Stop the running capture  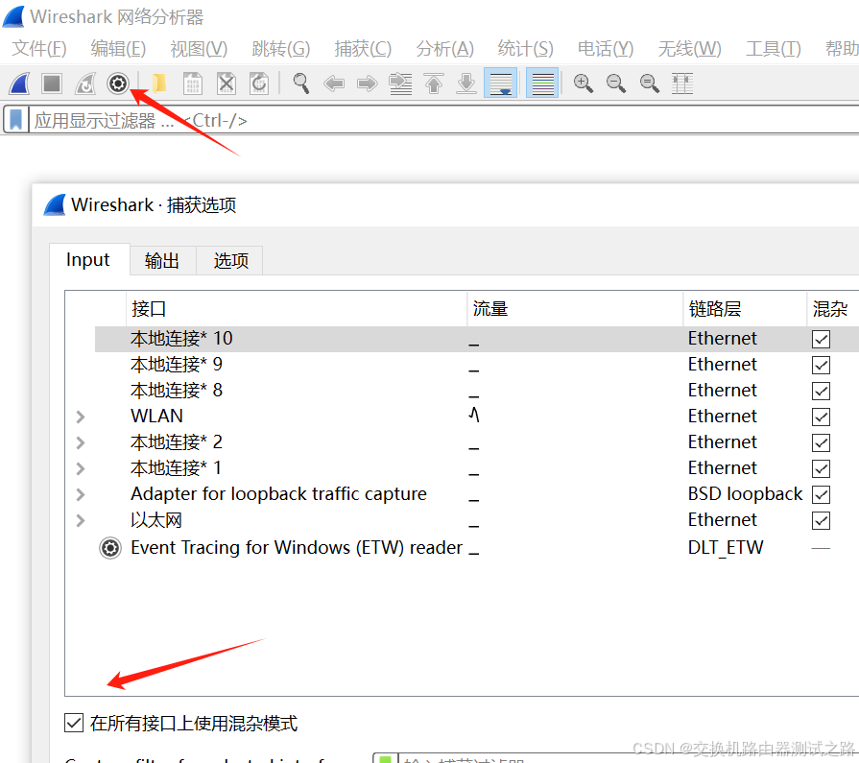coord(52,83)
